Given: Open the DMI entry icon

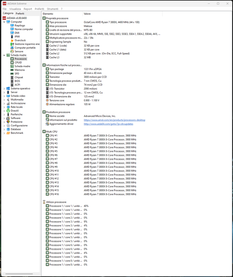Looking at the screenshot, I should (12, 33).
